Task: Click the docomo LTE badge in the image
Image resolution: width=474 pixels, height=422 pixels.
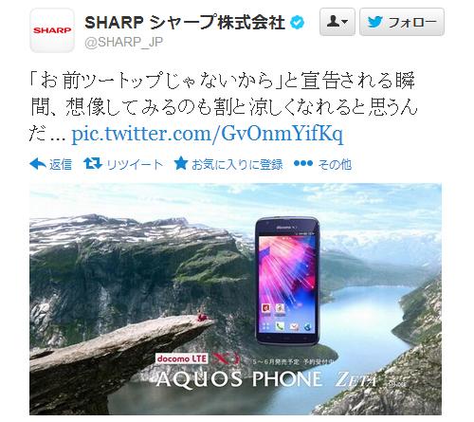Action: 182,358
